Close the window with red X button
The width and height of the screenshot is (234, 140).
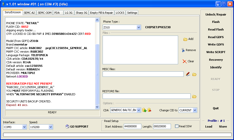pyautogui.click(x=230, y=4)
